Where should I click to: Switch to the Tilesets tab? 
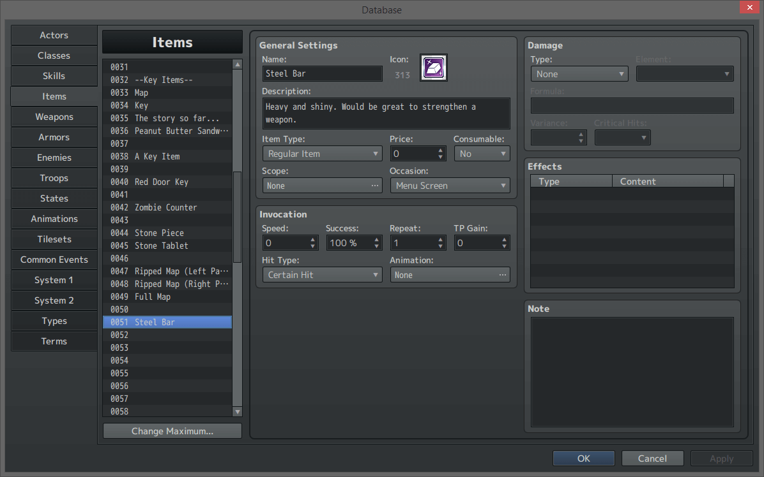[x=54, y=239]
